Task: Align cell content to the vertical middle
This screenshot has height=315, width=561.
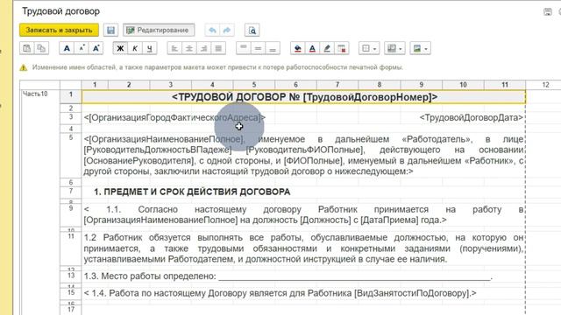Action: pyautogui.click(x=259, y=48)
